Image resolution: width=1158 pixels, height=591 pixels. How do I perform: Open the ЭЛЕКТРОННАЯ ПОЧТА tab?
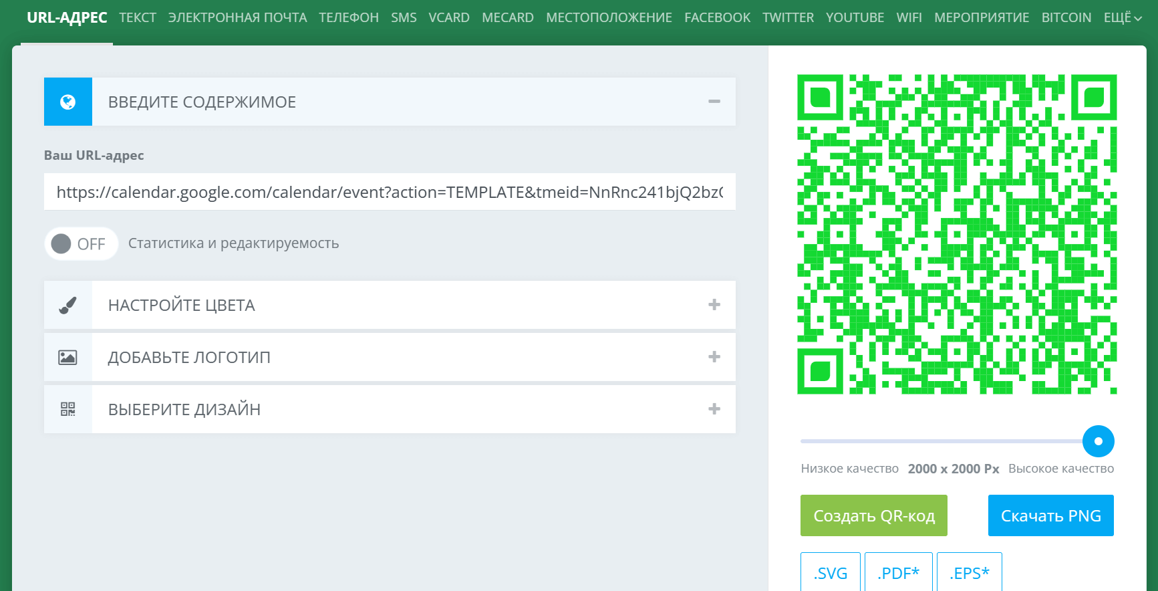[x=237, y=18]
